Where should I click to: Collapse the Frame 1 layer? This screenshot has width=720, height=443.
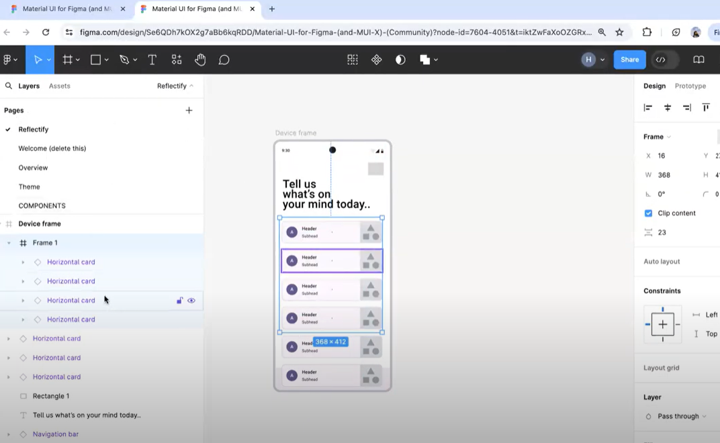point(9,243)
